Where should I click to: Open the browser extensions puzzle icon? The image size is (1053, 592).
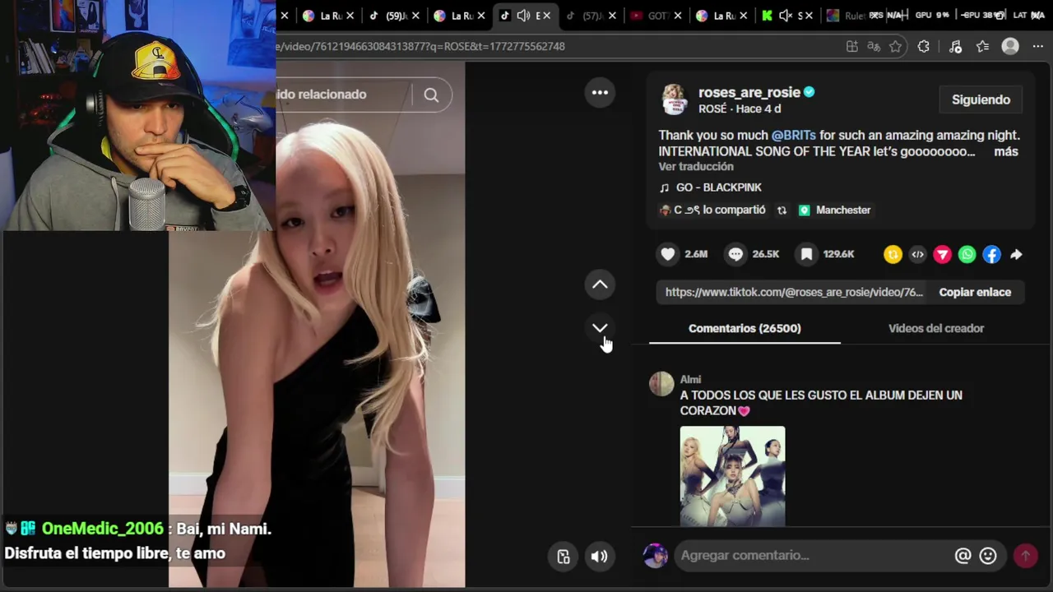923,46
